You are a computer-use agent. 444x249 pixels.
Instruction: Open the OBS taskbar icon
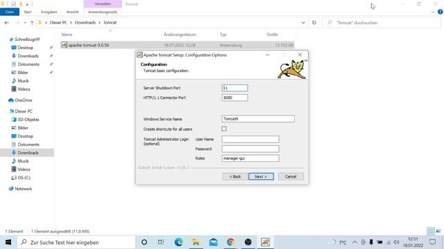point(248,242)
